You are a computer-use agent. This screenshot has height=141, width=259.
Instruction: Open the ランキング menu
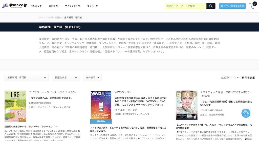pyautogui.click(x=36, y=6)
